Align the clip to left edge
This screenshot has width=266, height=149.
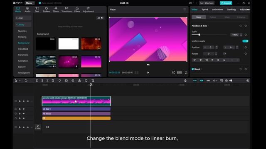(x=195, y=60)
